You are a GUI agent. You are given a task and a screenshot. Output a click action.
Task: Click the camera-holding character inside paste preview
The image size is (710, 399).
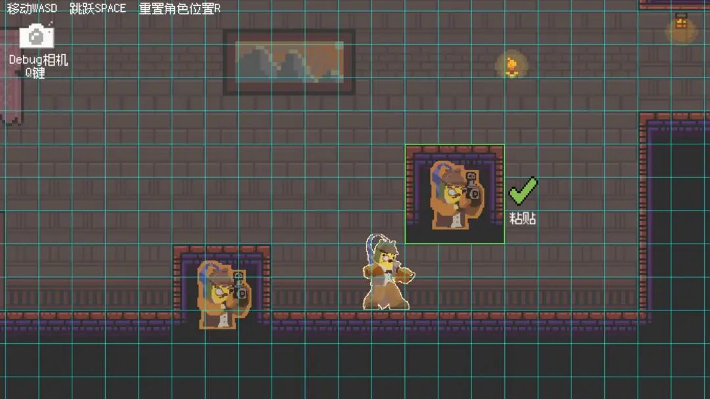(x=456, y=195)
